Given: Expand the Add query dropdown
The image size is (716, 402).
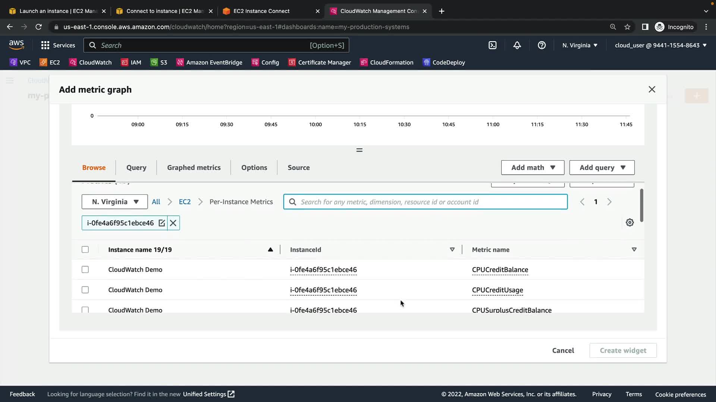Looking at the screenshot, I should 602,167.
